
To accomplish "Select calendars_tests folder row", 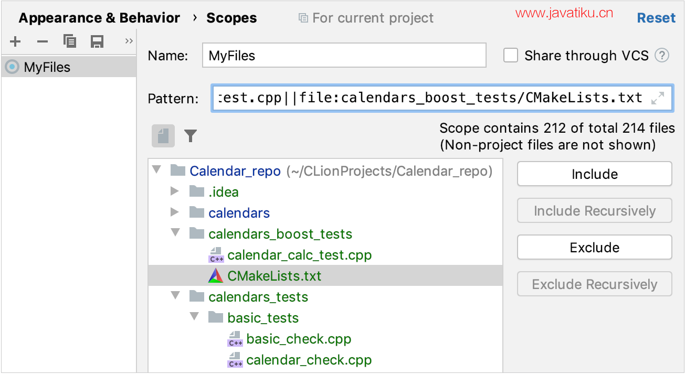I will click(325, 297).
